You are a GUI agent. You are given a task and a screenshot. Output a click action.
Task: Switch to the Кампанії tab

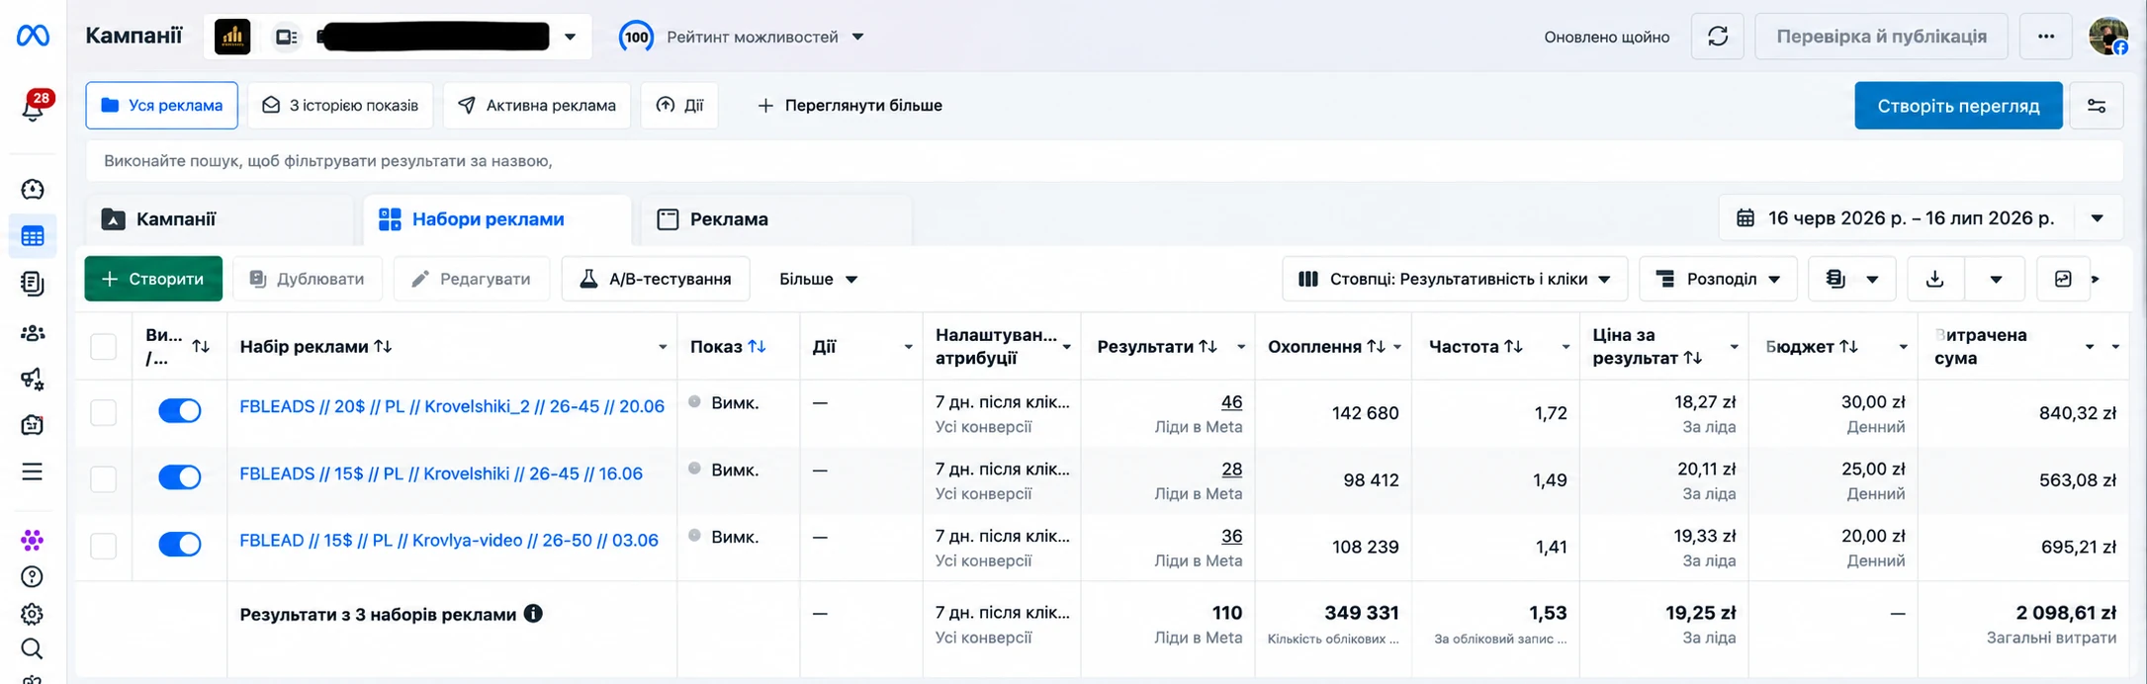click(x=220, y=219)
